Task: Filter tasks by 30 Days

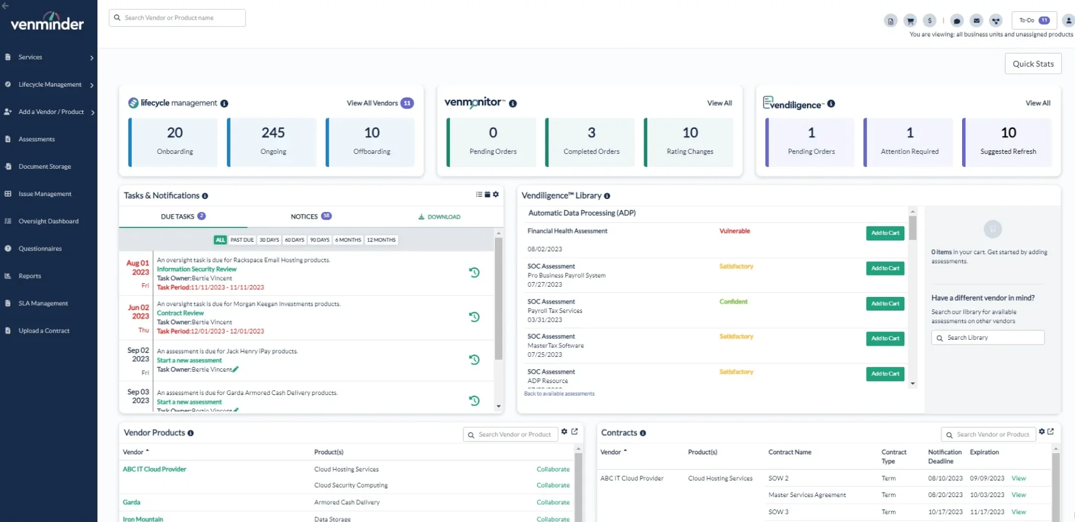Action: [x=269, y=240]
